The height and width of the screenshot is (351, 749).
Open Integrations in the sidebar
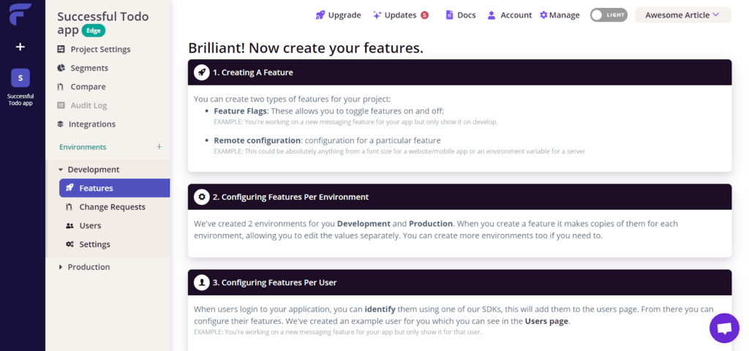[91, 124]
